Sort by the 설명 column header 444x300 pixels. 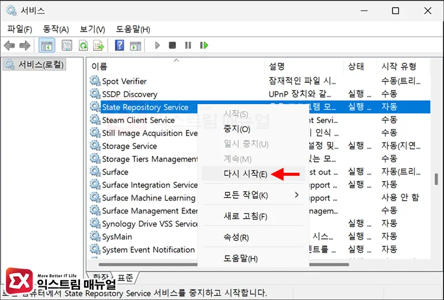(304, 66)
